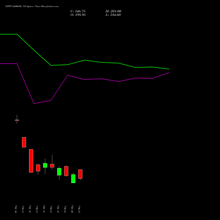The width and height of the screenshot is (220, 220).
Task: Click the green candle for 18 May
Action: 59,172
